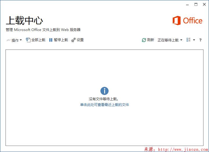This screenshot has width=209, height=152.
Task: Click the blue information icon
Action: pos(105,91)
